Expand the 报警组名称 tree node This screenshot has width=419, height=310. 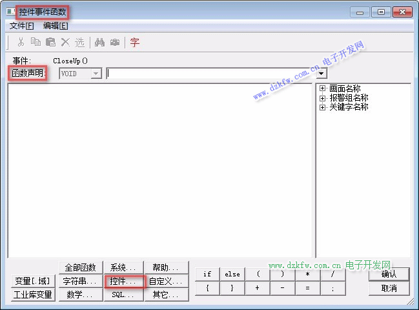(x=323, y=98)
